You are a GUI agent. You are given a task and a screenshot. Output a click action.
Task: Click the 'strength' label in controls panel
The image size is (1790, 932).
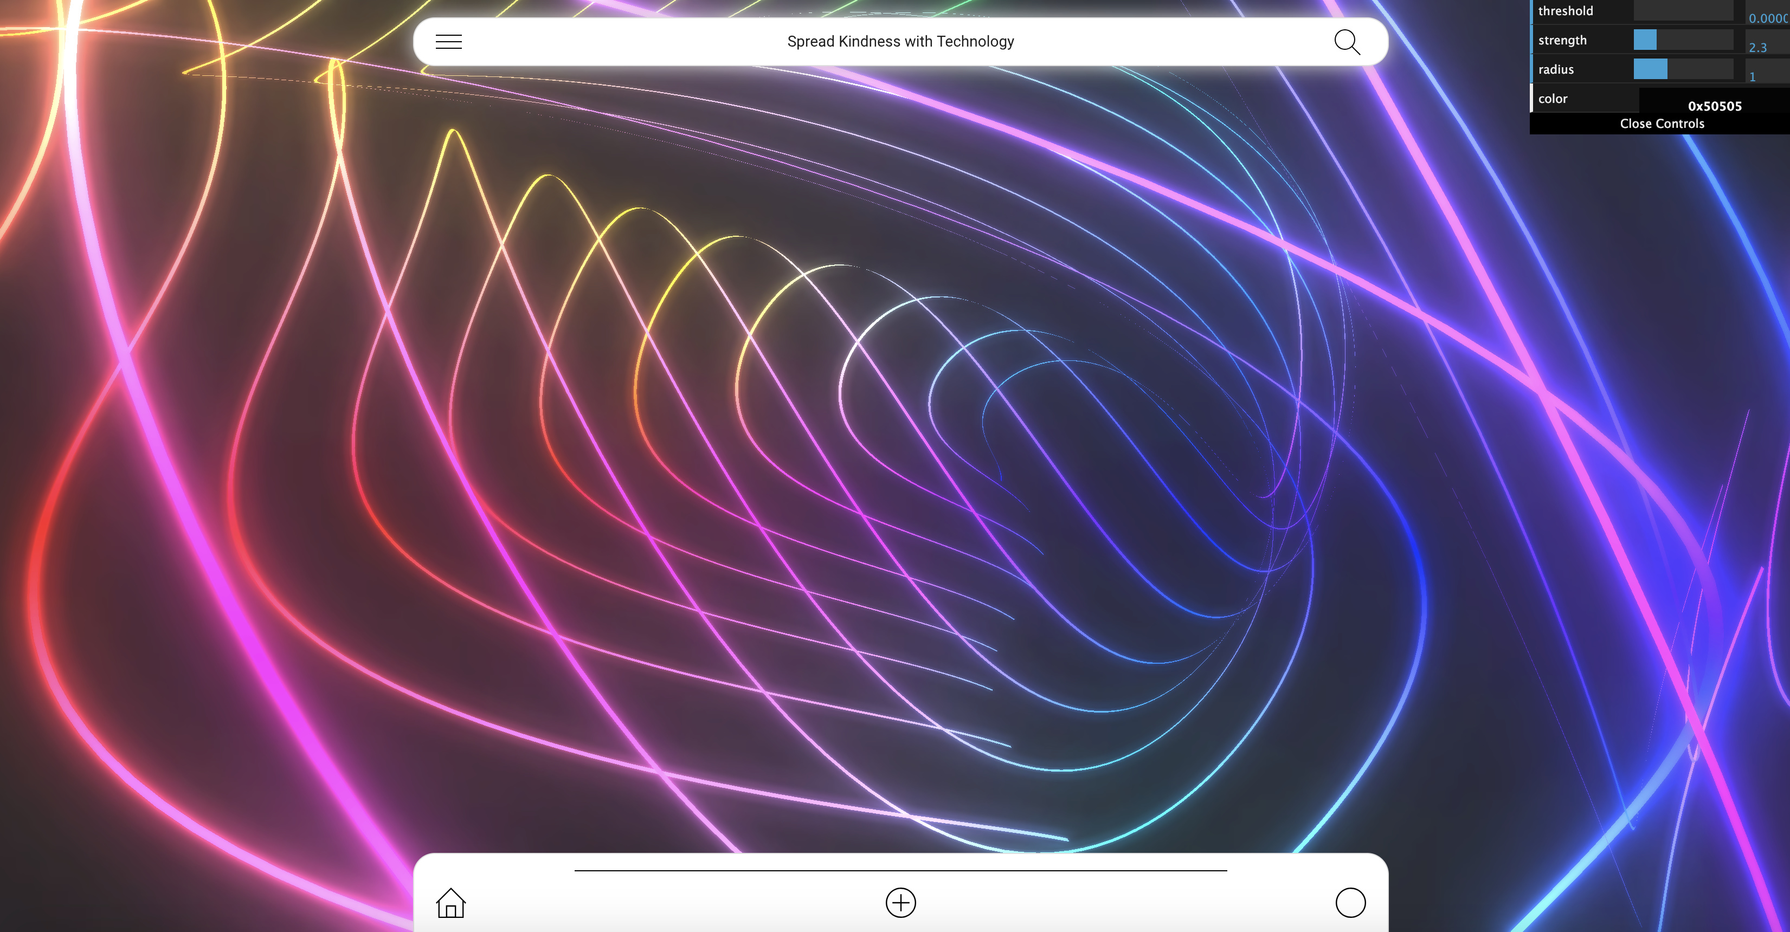tap(1562, 40)
